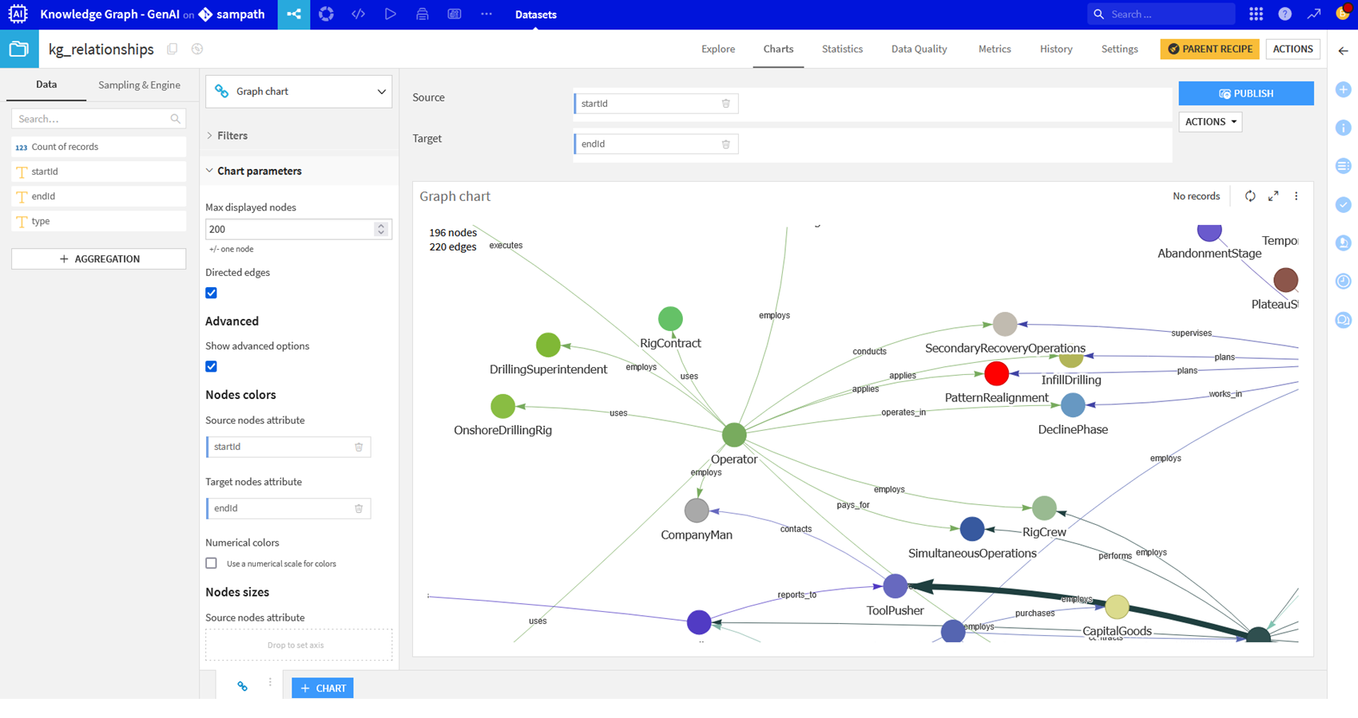Screen dimensions: 1358x718
Task: Open the applications grid icon
Action: 1256,14
